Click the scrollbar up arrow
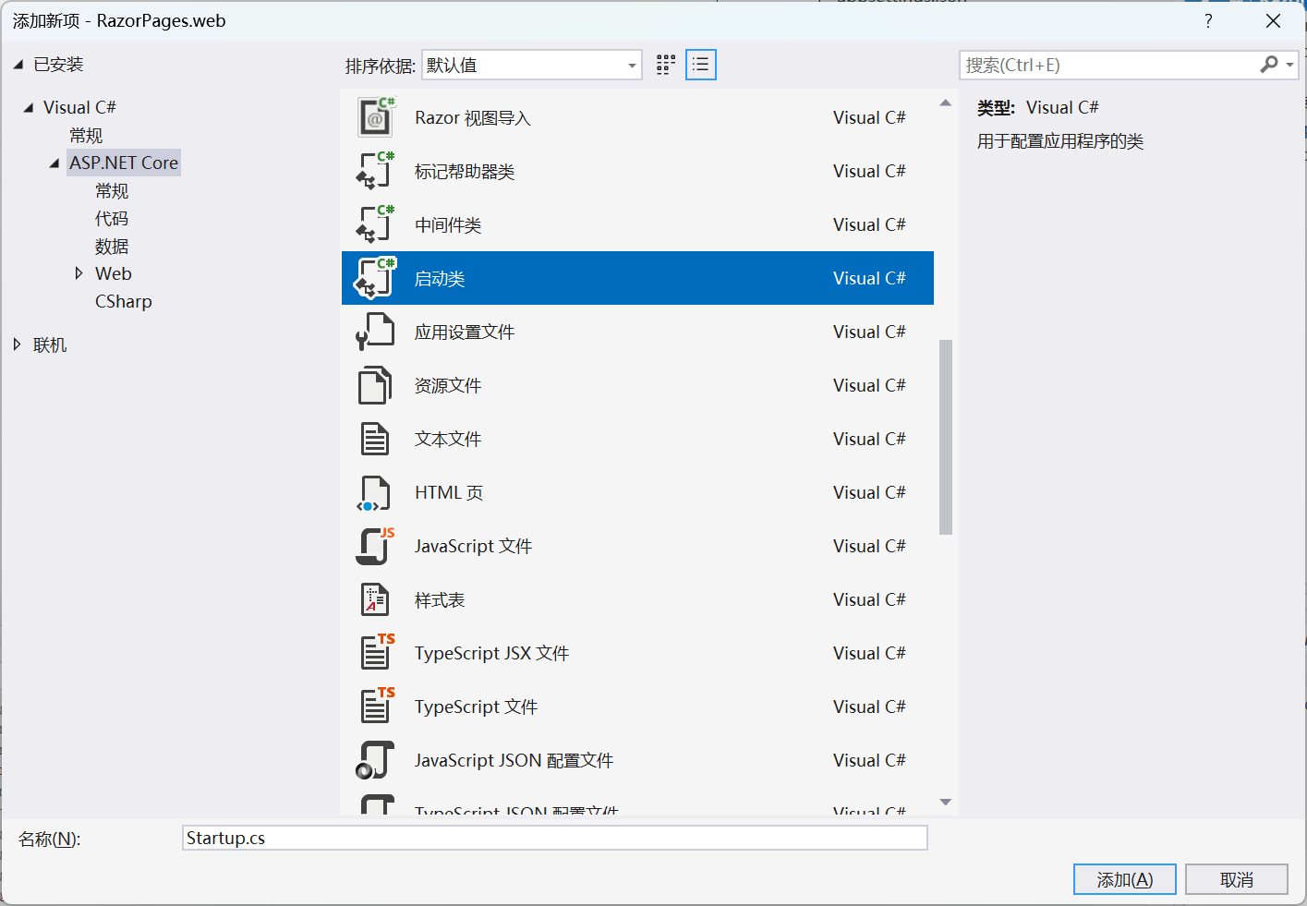Image resolution: width=1307 pixels, height=906 pixels. [x=946, y=103]
